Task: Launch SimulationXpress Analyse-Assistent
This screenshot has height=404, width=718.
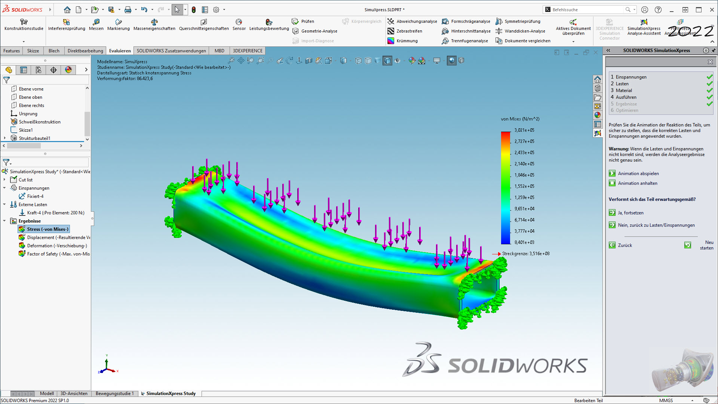Action: click(x=644, y=27)
